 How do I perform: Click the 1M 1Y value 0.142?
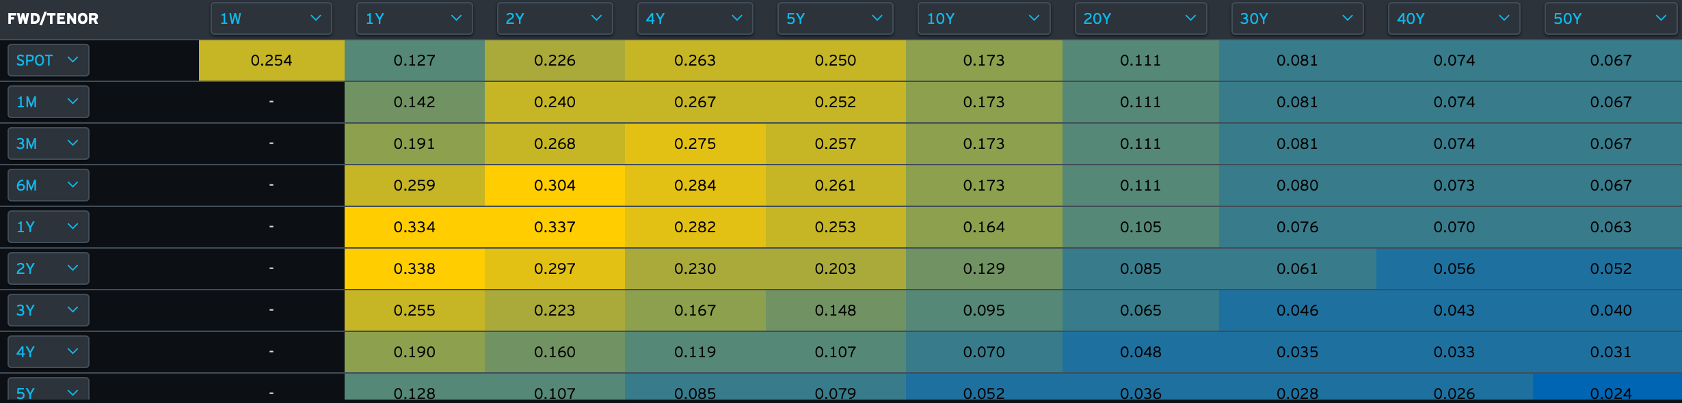(414, 102)
